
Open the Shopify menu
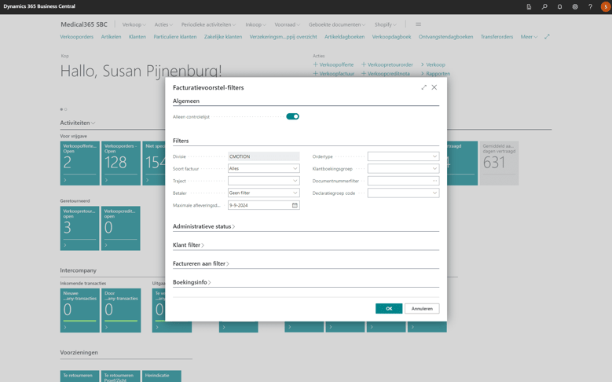click(385, 24)
